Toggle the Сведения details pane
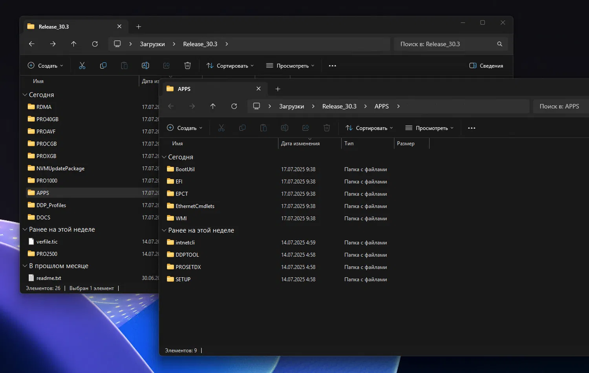589x373 pixels. pos(486,66)
